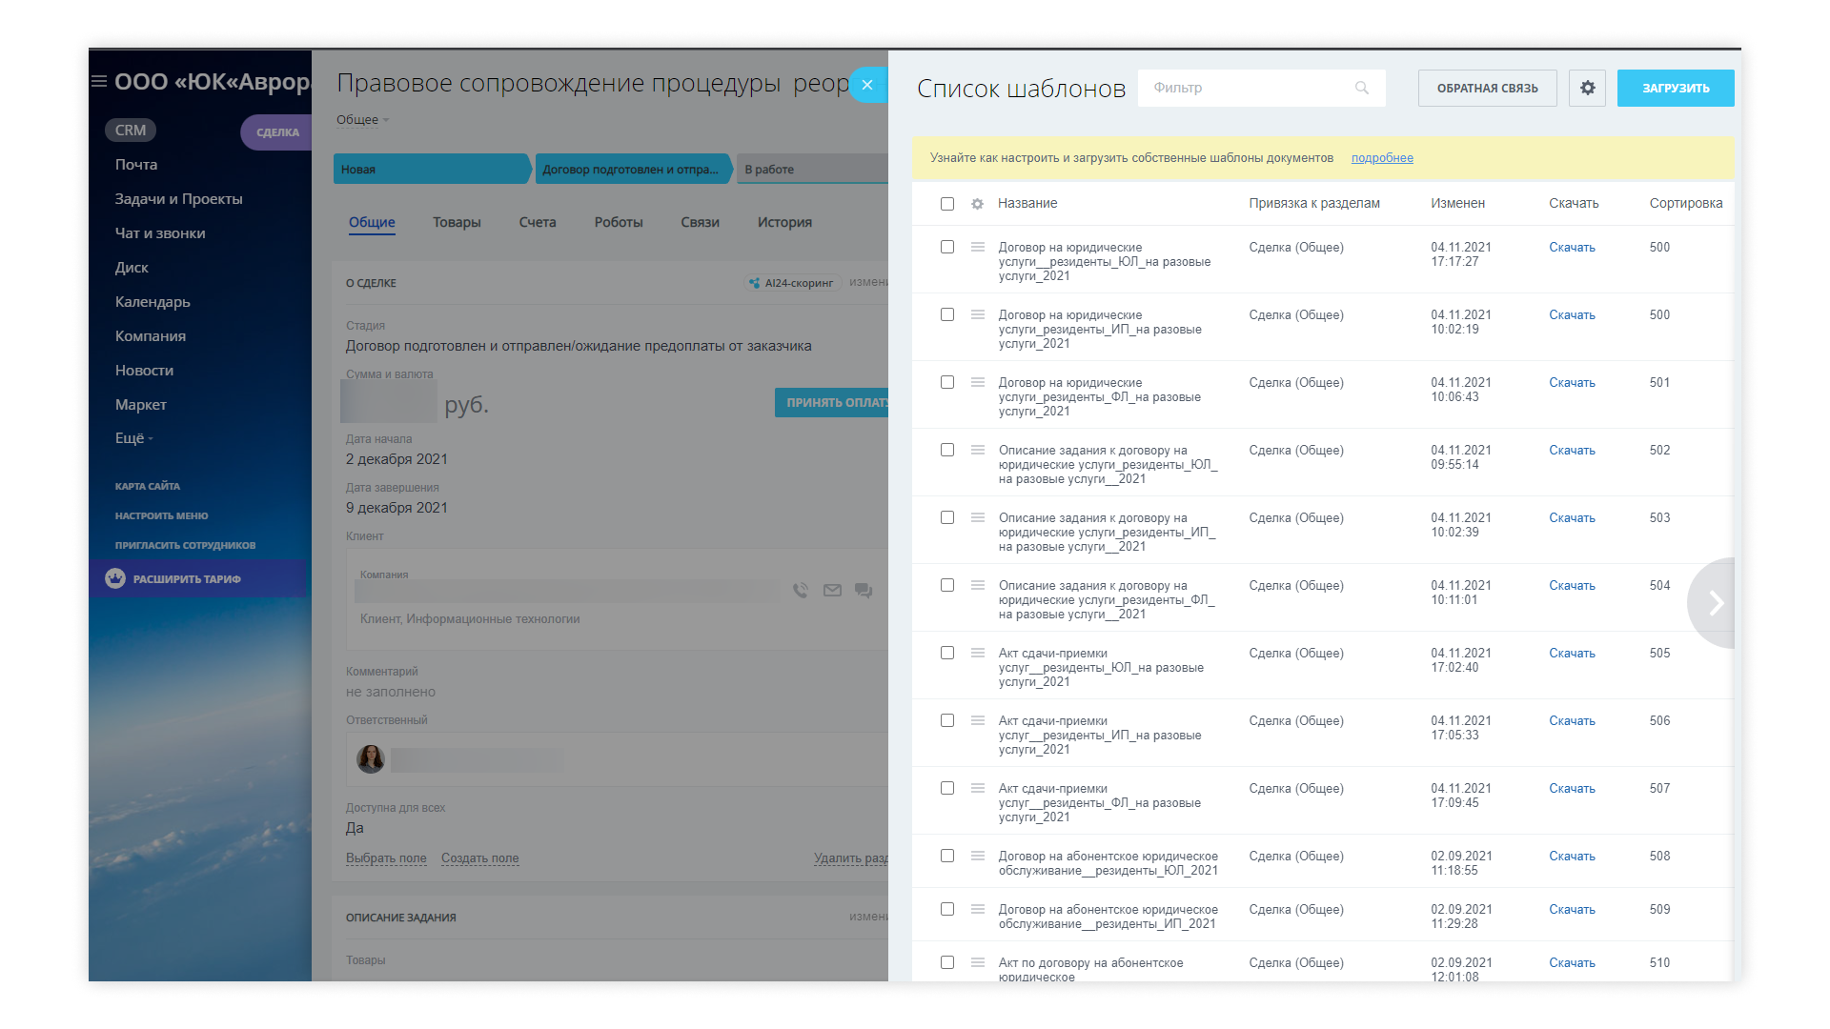Toggle the select-all checkbox in table header
1830x1029 pixels.
tap(946, 204)
